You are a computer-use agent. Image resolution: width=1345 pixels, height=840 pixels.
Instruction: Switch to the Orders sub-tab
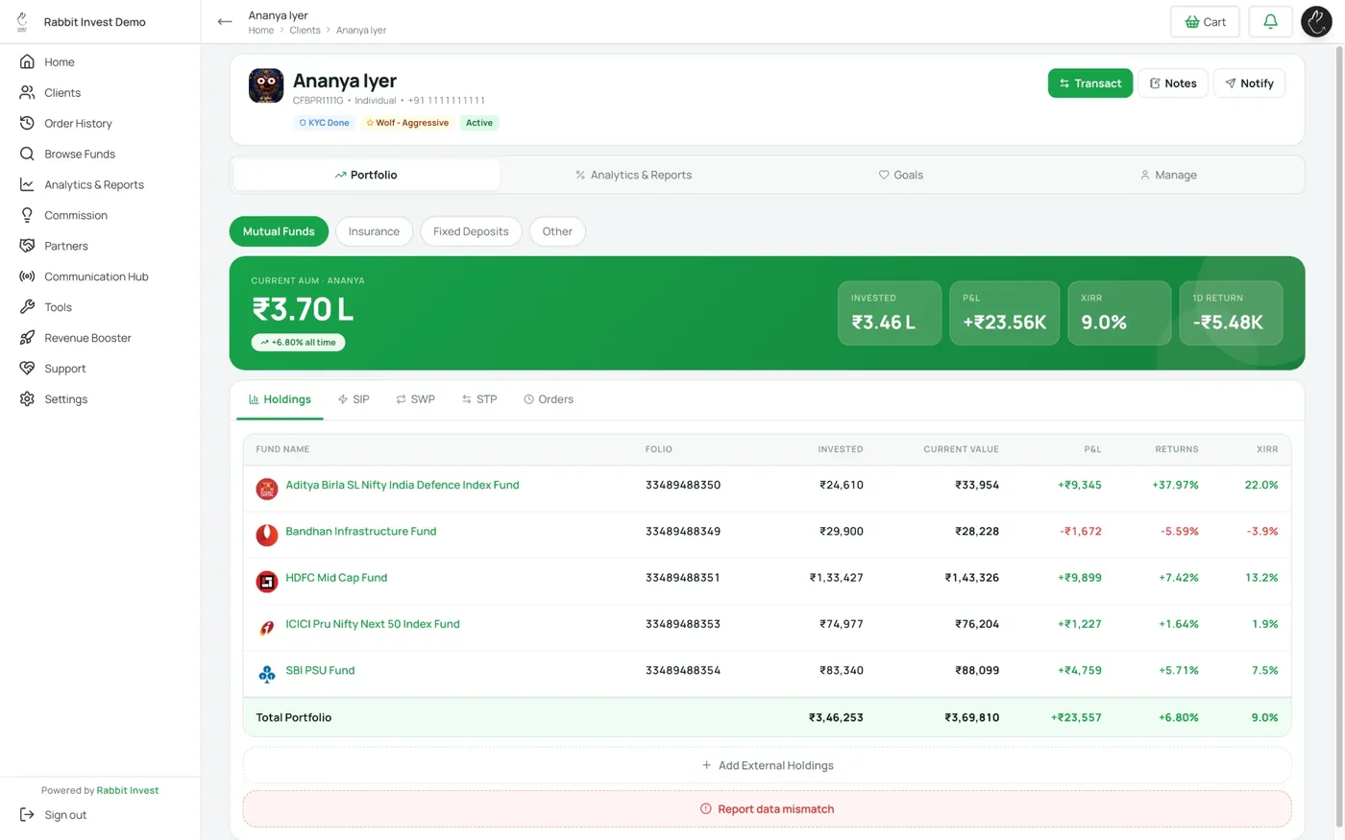tap(549, 399)
